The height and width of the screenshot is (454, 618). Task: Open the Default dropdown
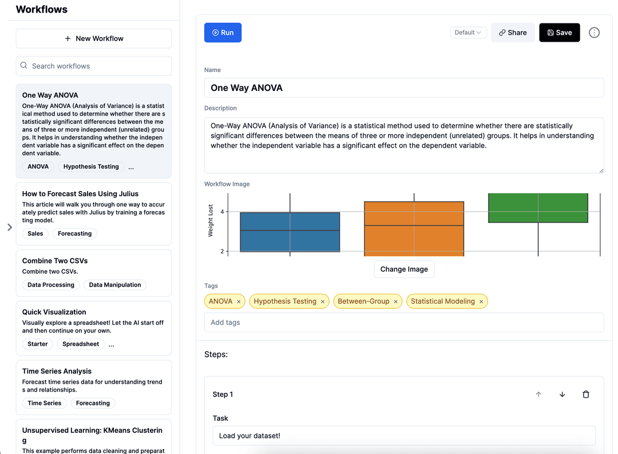pyautogui.click(x=468, y=33)
